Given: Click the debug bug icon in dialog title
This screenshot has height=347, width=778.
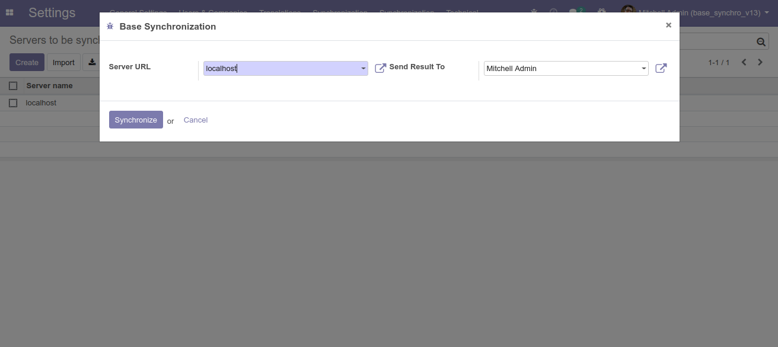Looking at the screenshot, I should coord(110,26).
